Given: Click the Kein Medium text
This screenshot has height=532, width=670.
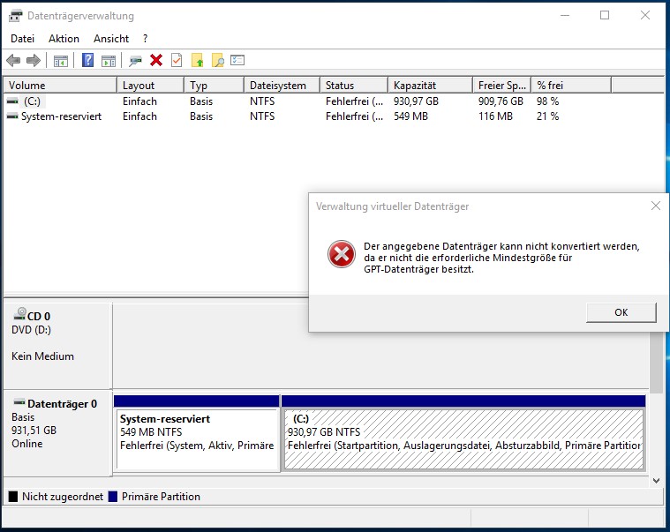Looking at the screenshot, I should 42,356.
